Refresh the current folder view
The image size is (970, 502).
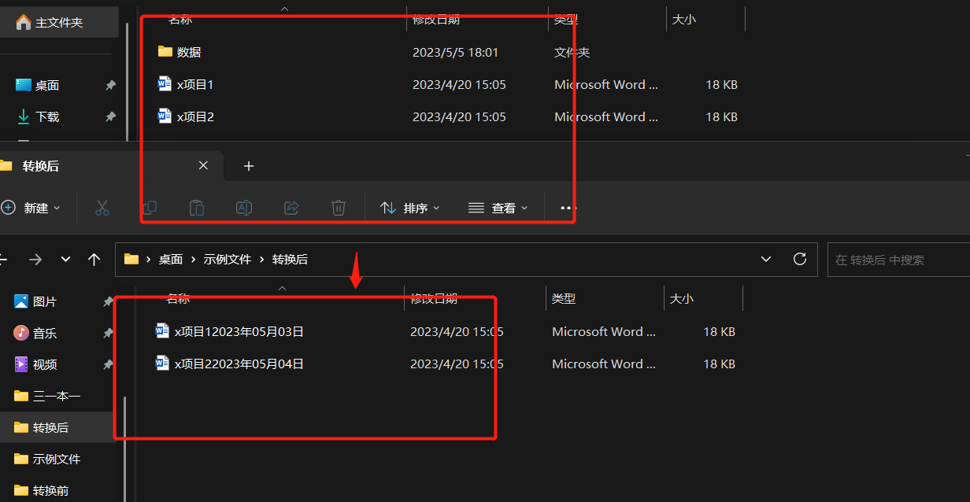800,259
